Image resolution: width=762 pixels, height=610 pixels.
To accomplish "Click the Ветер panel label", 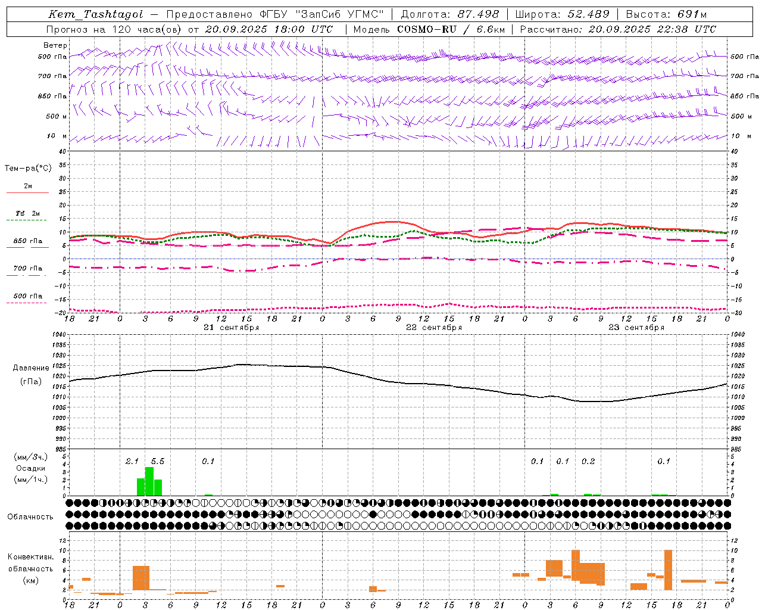I will click(55, 45).
